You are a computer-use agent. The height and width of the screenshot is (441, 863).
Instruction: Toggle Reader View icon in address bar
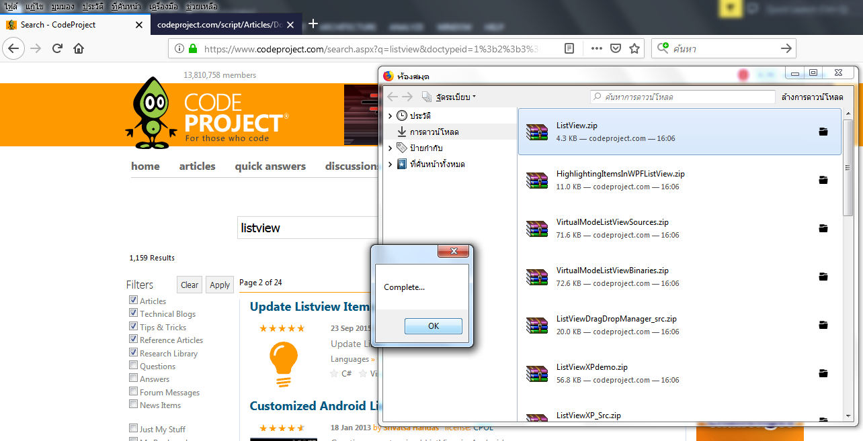569,48
